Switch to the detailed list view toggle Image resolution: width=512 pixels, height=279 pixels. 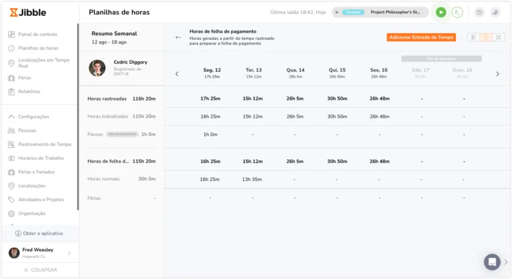(473, 37)
